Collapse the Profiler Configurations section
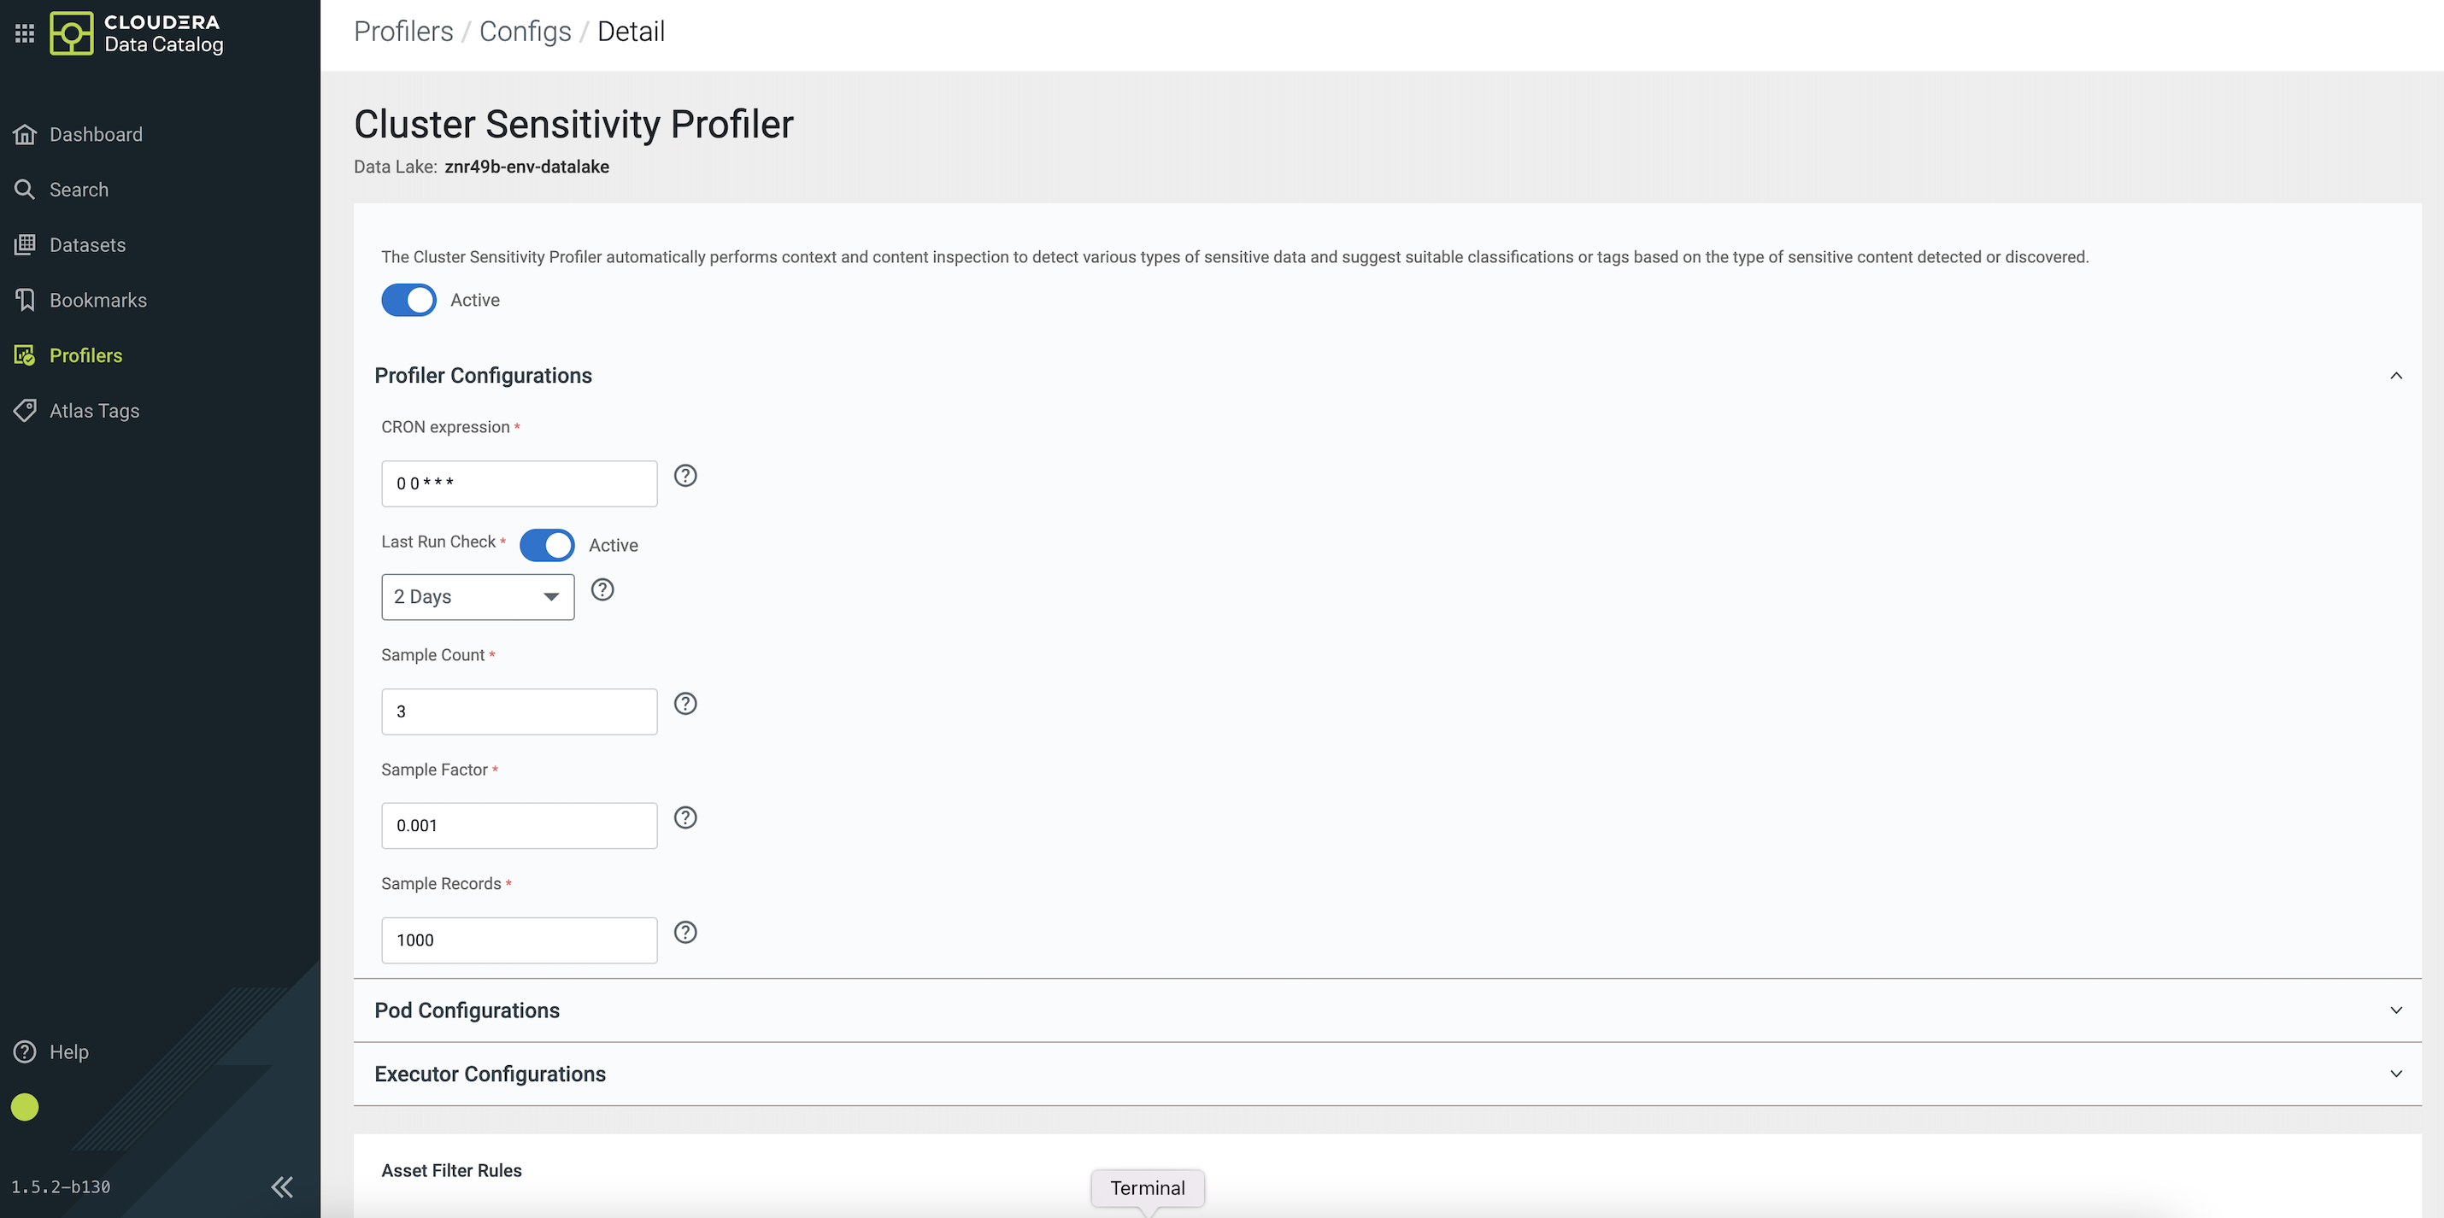The height and width of the screenshot is (1218, 2444). pyautogui.click(x=2395, y=376)
